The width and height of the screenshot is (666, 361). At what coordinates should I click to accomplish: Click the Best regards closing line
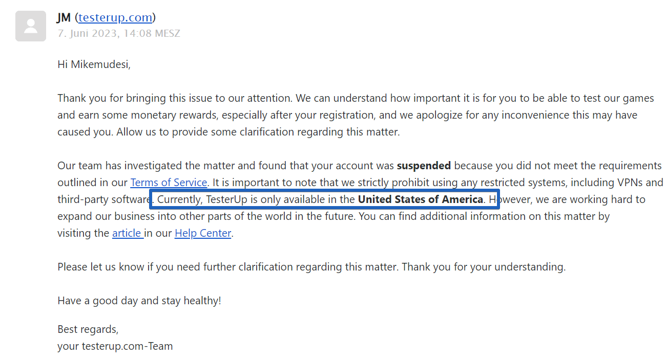88,329
